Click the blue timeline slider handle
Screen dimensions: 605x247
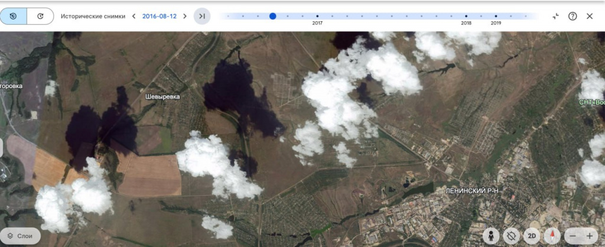[272, 16]
